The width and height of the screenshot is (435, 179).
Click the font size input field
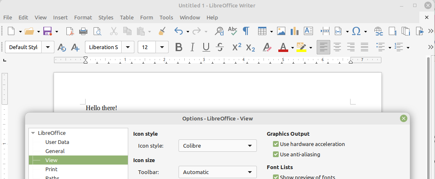point(148,47)
